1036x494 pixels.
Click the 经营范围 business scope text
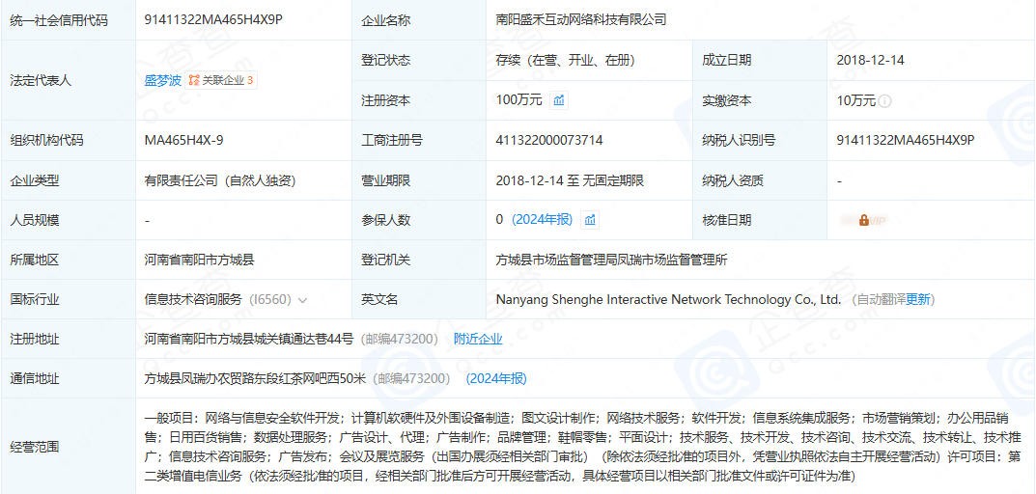coord(579,447)
